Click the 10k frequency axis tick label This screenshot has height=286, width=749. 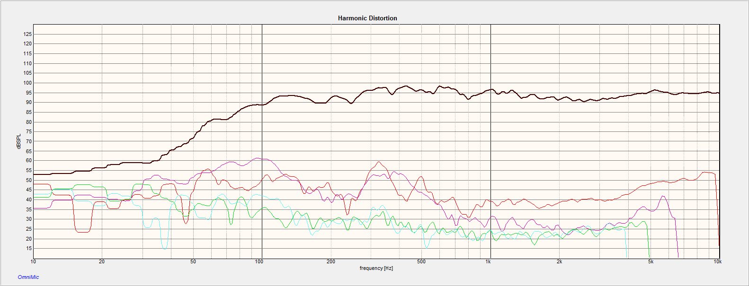click(717, 261)
